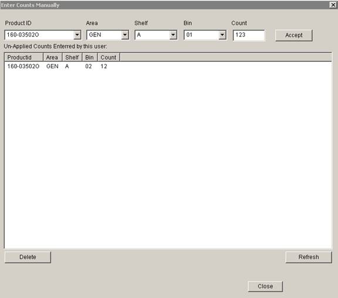Click the Accept button

point(294,35)
